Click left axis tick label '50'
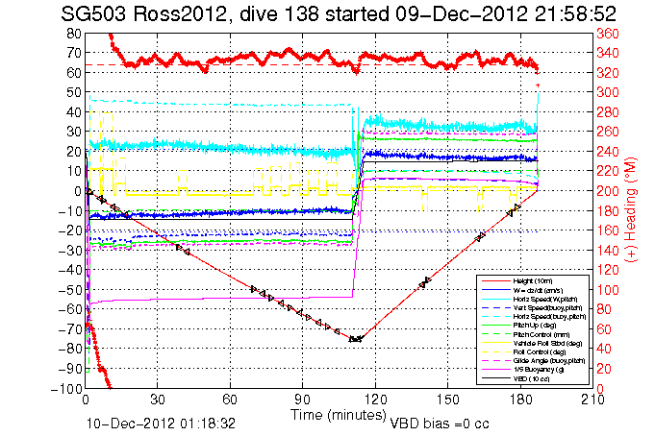655x436 pixels. [73, 92]
